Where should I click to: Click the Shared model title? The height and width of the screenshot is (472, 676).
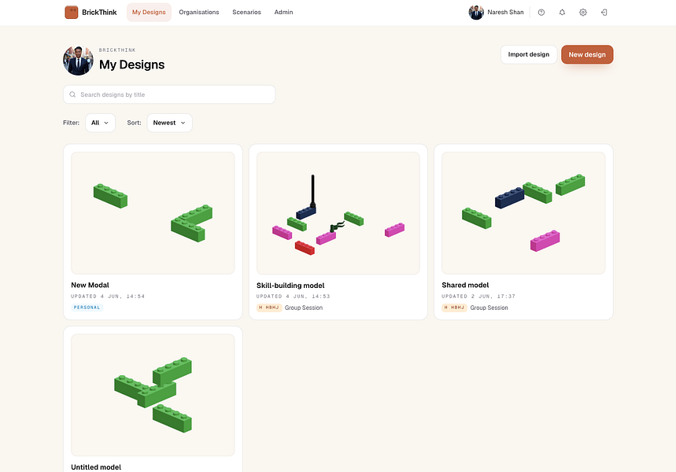point(465,285)
